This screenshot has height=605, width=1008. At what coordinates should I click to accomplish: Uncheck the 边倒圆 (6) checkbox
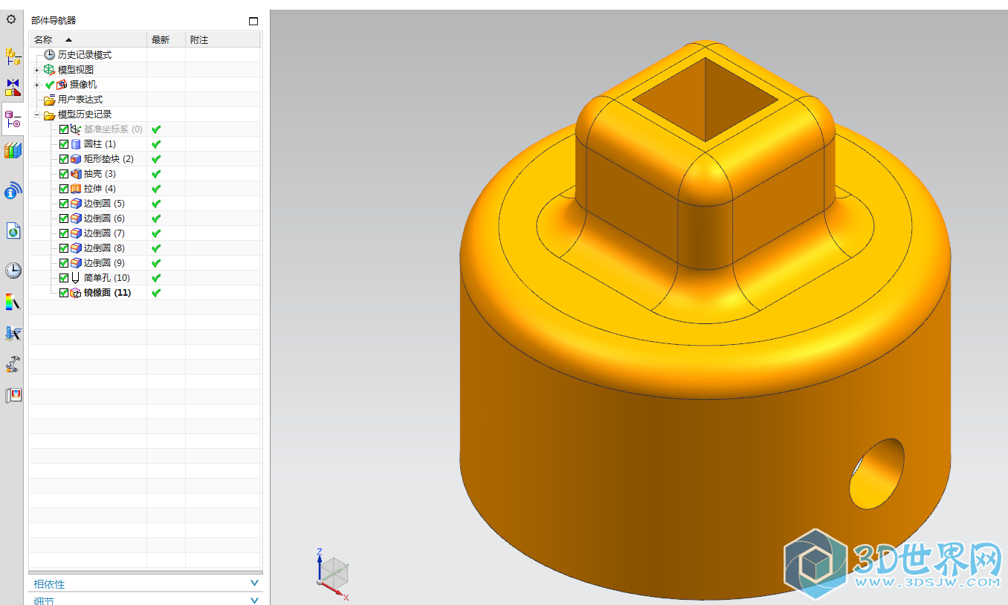point(63,219)
